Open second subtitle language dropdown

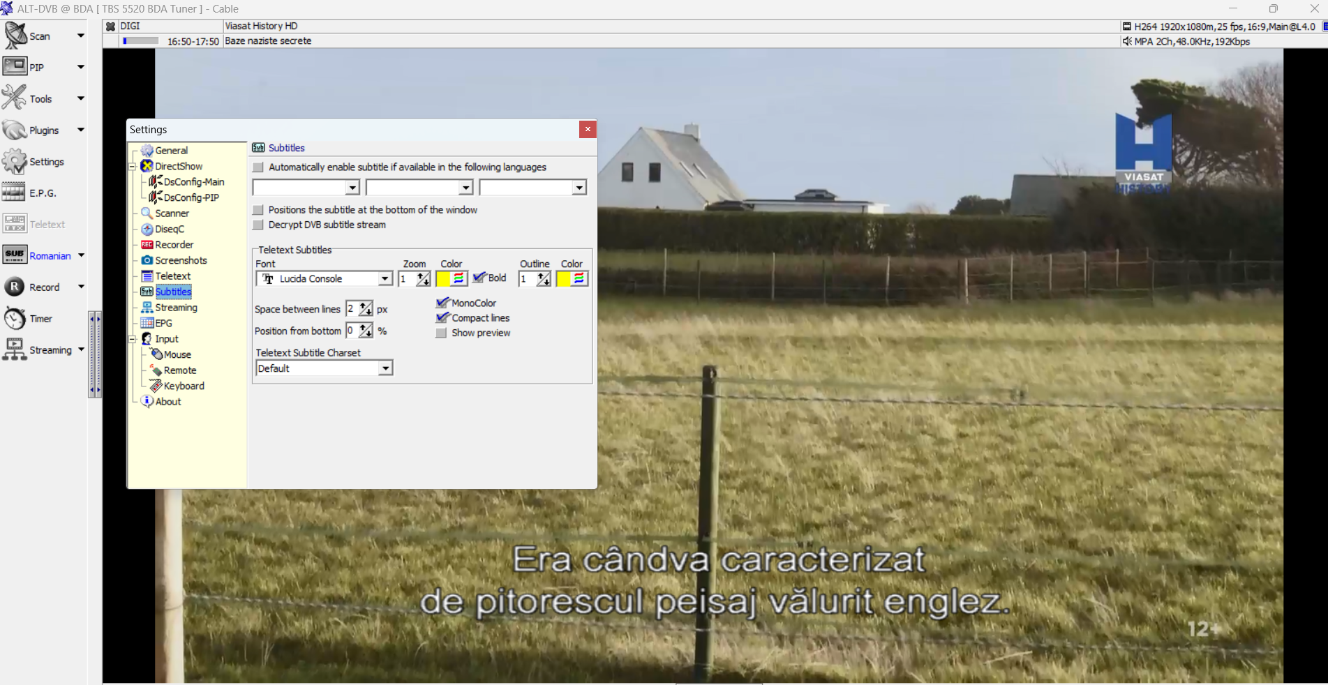[x=465, y=188]
